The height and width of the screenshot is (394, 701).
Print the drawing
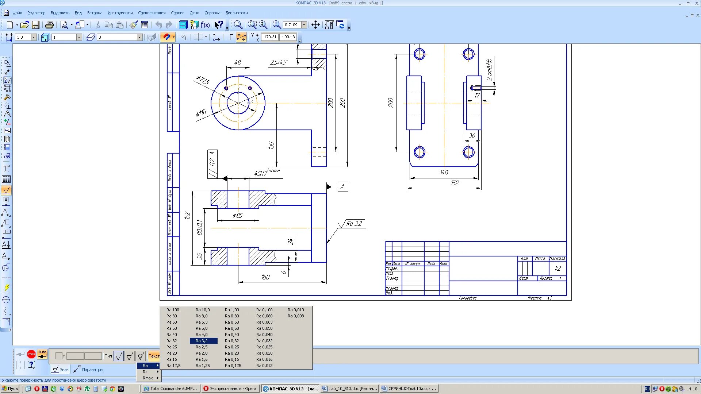pos(49,25)
